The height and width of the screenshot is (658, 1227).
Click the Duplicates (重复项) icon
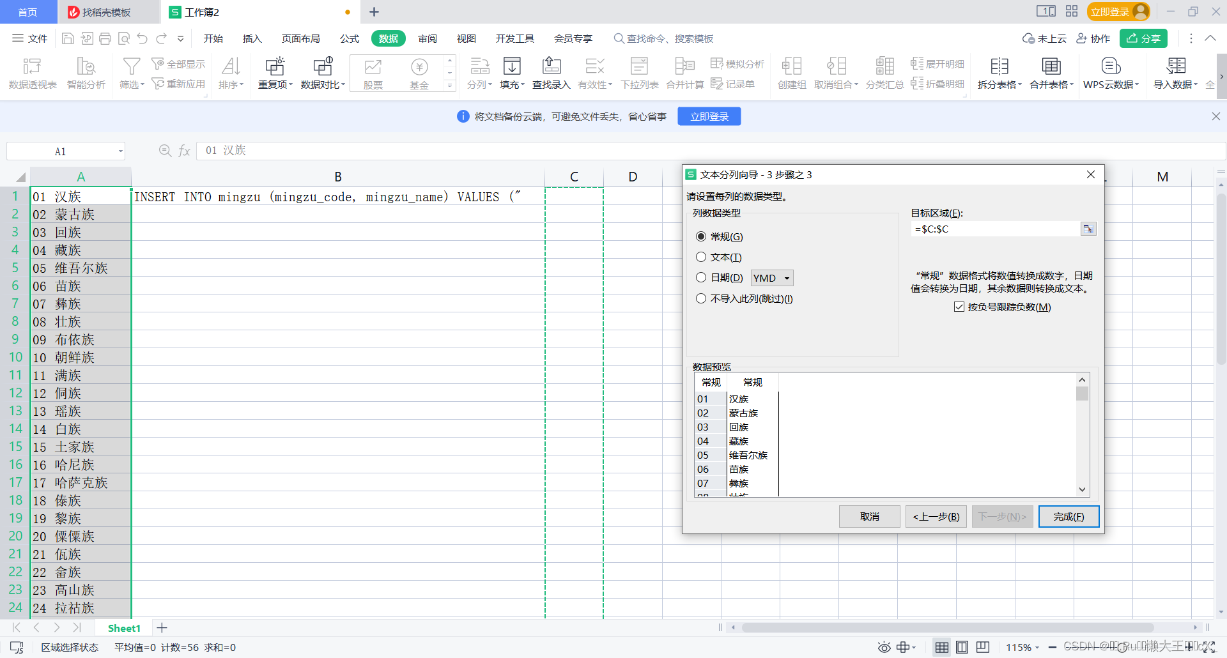275,66
